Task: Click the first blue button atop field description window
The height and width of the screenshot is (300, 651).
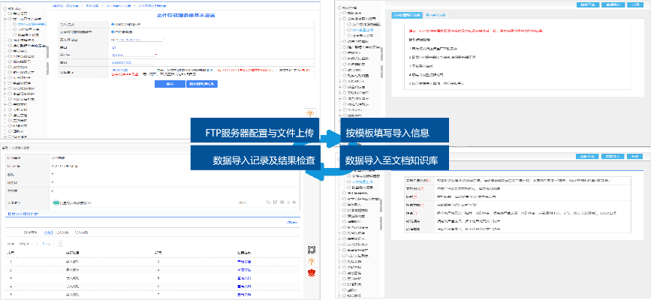Action: tap(587, 157)
